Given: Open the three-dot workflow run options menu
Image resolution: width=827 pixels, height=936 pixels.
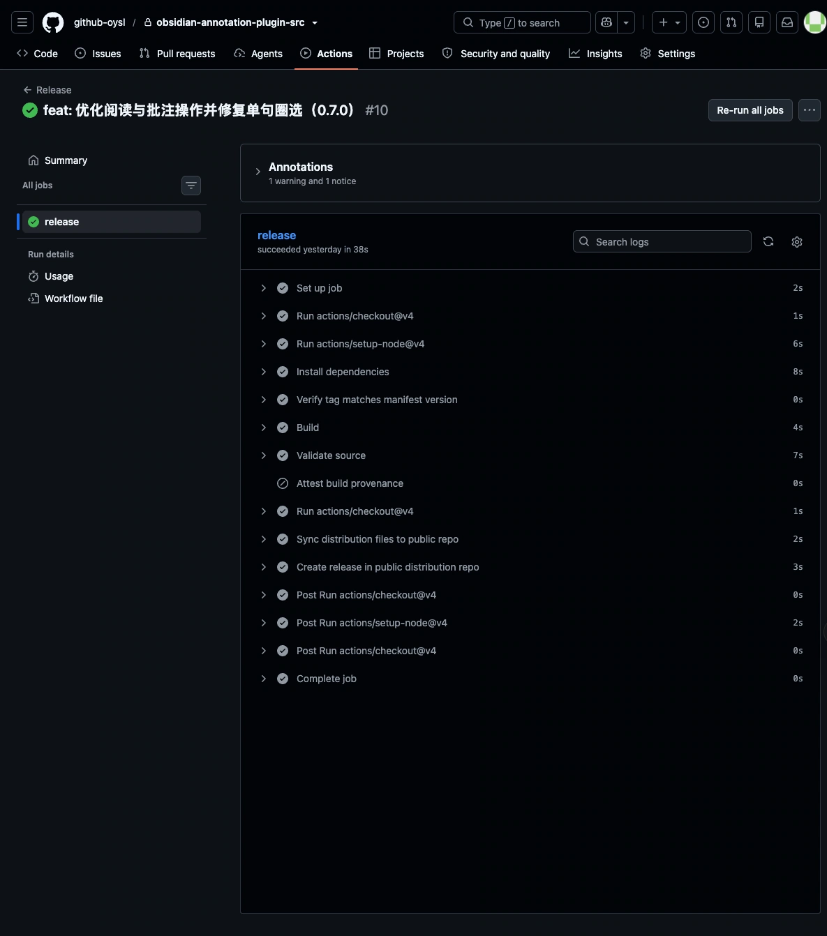Looking at the screenshot, I should 810,110.
